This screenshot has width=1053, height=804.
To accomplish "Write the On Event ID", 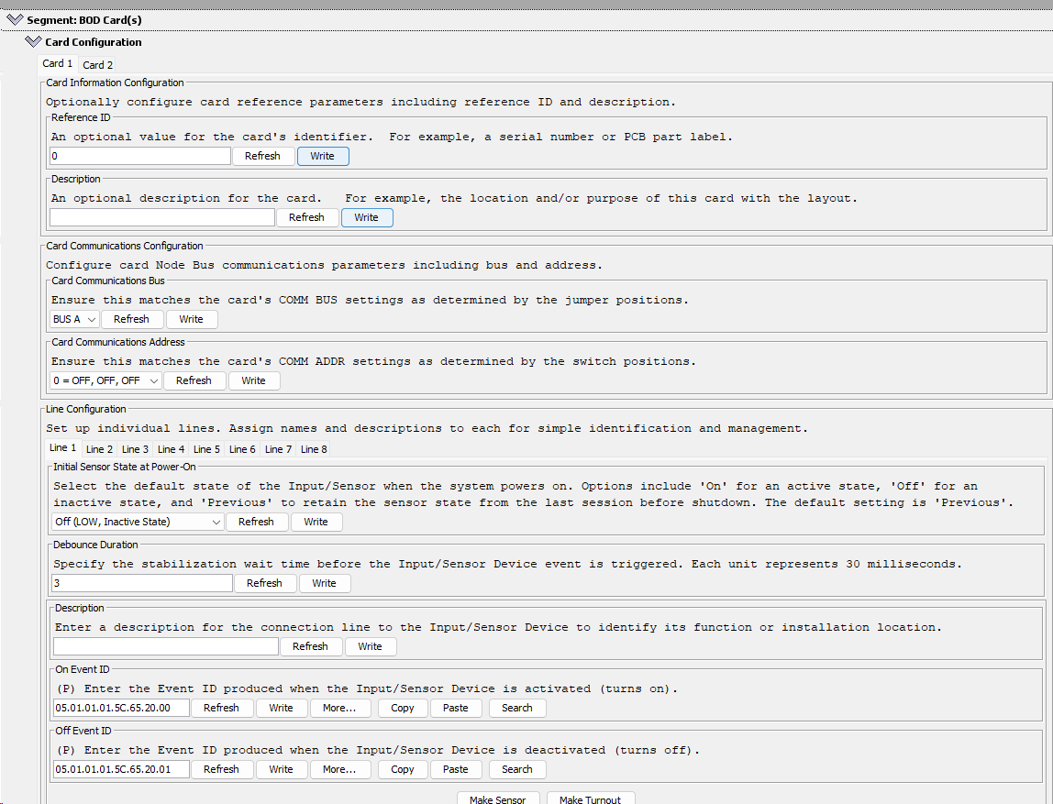I will 282,708.
